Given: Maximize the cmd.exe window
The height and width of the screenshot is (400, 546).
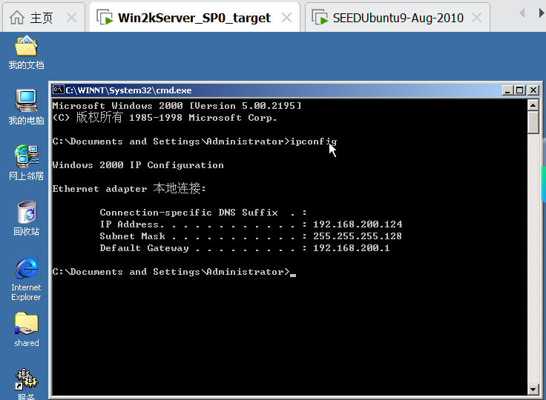Looking at the screenshot, I should pyautogui.click(x=519, y=90).
